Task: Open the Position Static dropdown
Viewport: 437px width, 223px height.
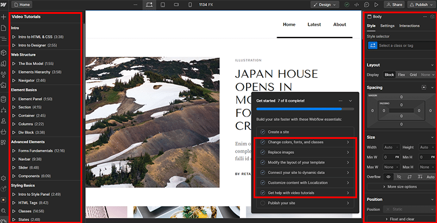Action: 409,209
